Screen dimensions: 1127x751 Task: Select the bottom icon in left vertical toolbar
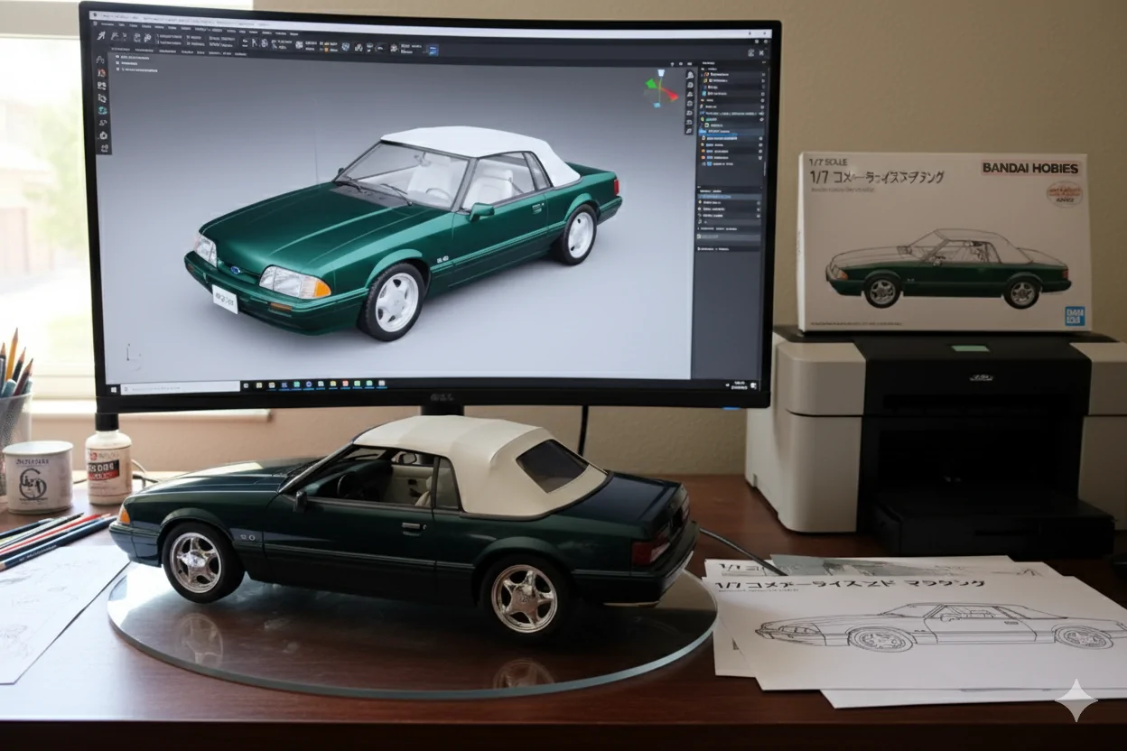coord(104,148)
